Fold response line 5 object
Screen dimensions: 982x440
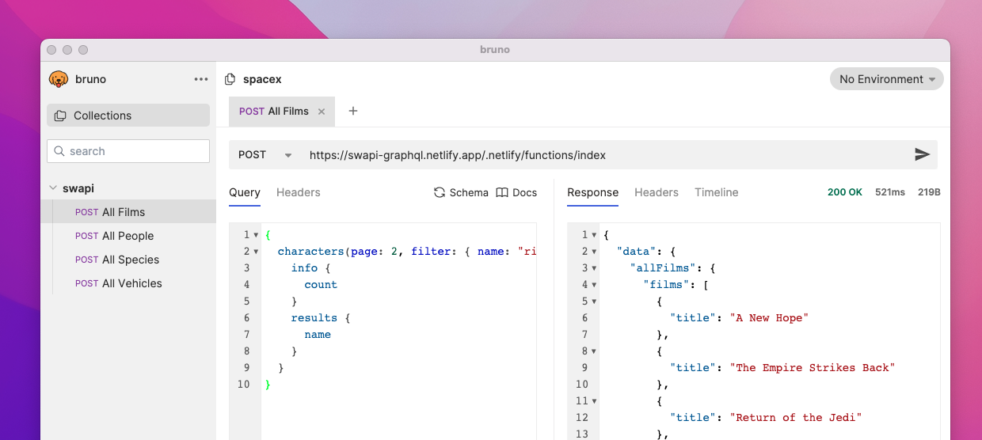coord(594,302)
